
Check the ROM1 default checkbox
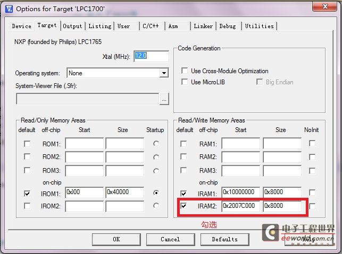(x=27, y=144)
